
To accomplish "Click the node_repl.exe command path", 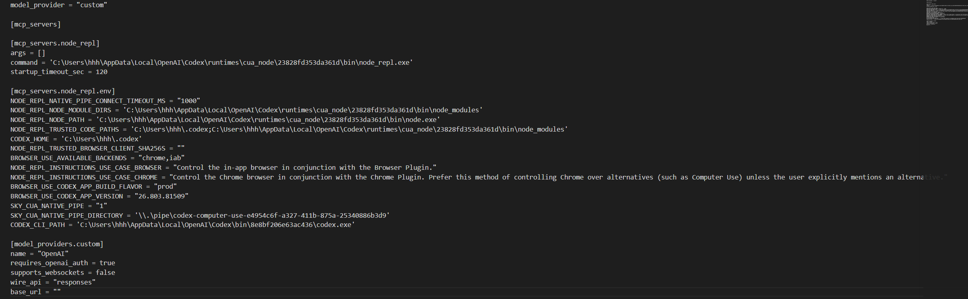I will tap(231, 62).
